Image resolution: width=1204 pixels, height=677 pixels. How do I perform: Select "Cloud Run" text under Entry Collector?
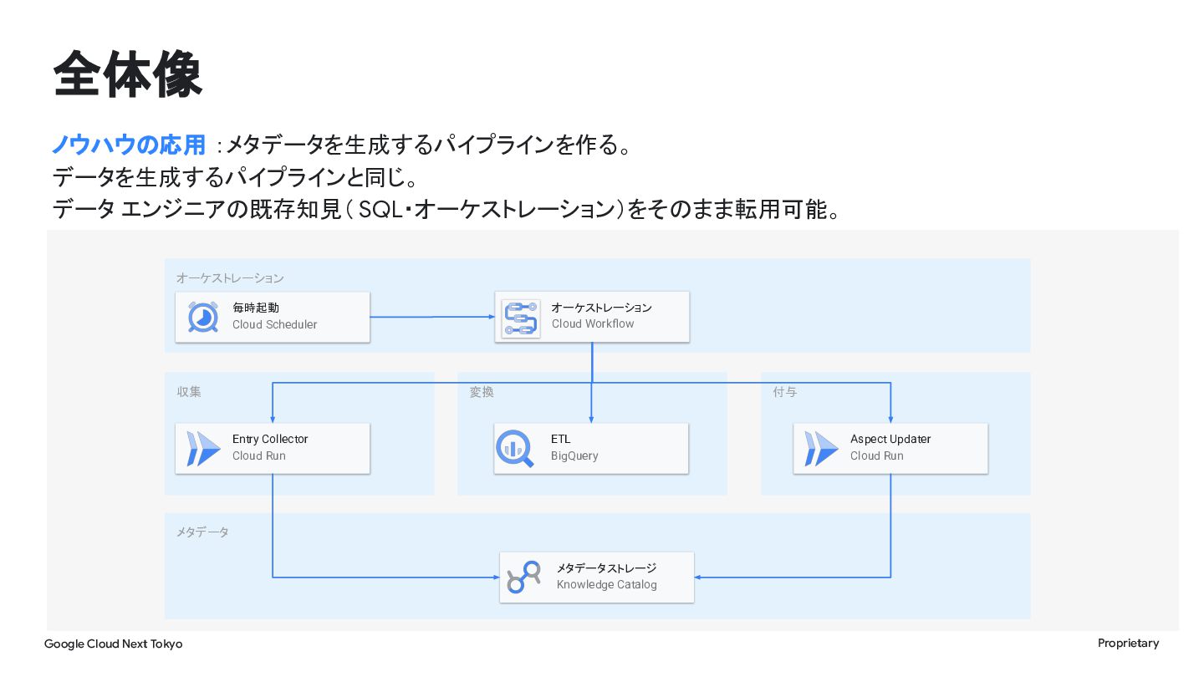[259, 456]
